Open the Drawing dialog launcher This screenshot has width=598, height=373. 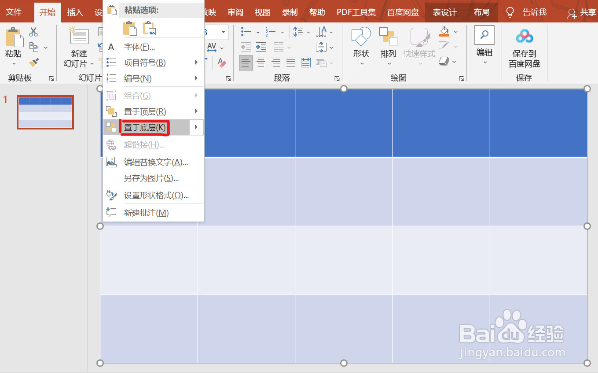coord(462,78)
